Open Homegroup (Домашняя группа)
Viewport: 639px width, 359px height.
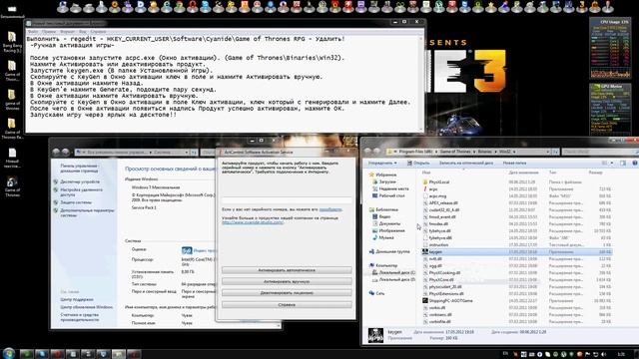pyautogui.click(x=389, y=251)
